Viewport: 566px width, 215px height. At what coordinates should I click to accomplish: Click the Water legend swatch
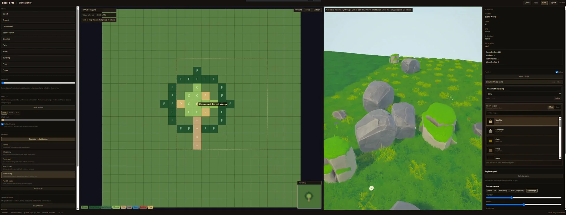click(x=136, y=207)
